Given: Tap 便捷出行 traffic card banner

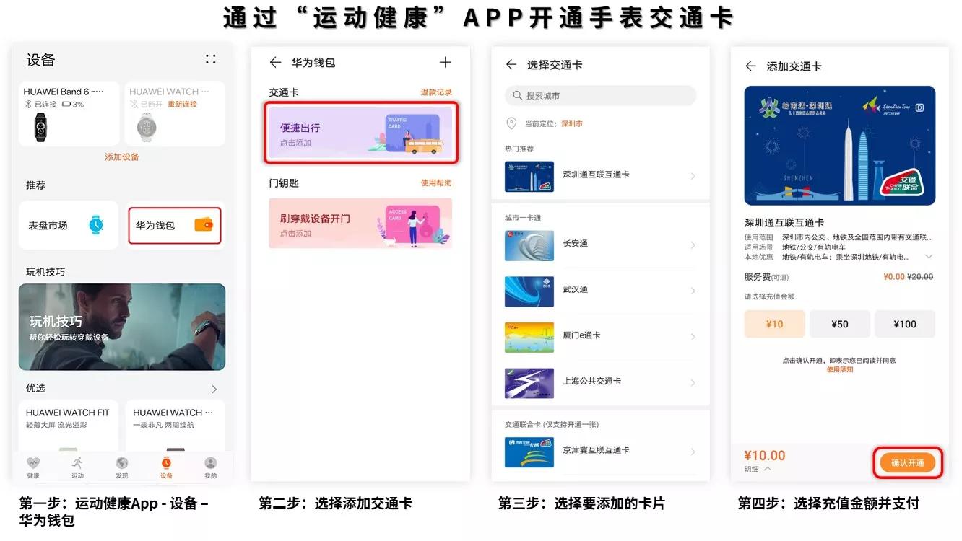Looking at the screenshot, I should click(361, 133).
